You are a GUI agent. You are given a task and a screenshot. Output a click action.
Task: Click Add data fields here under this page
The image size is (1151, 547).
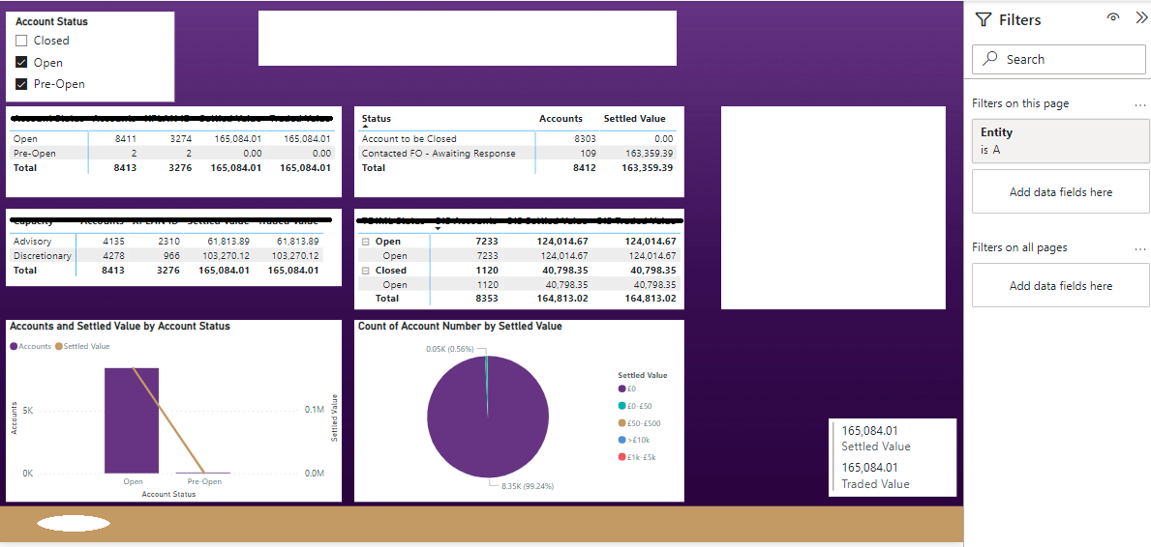click(x=1061, y=192)
